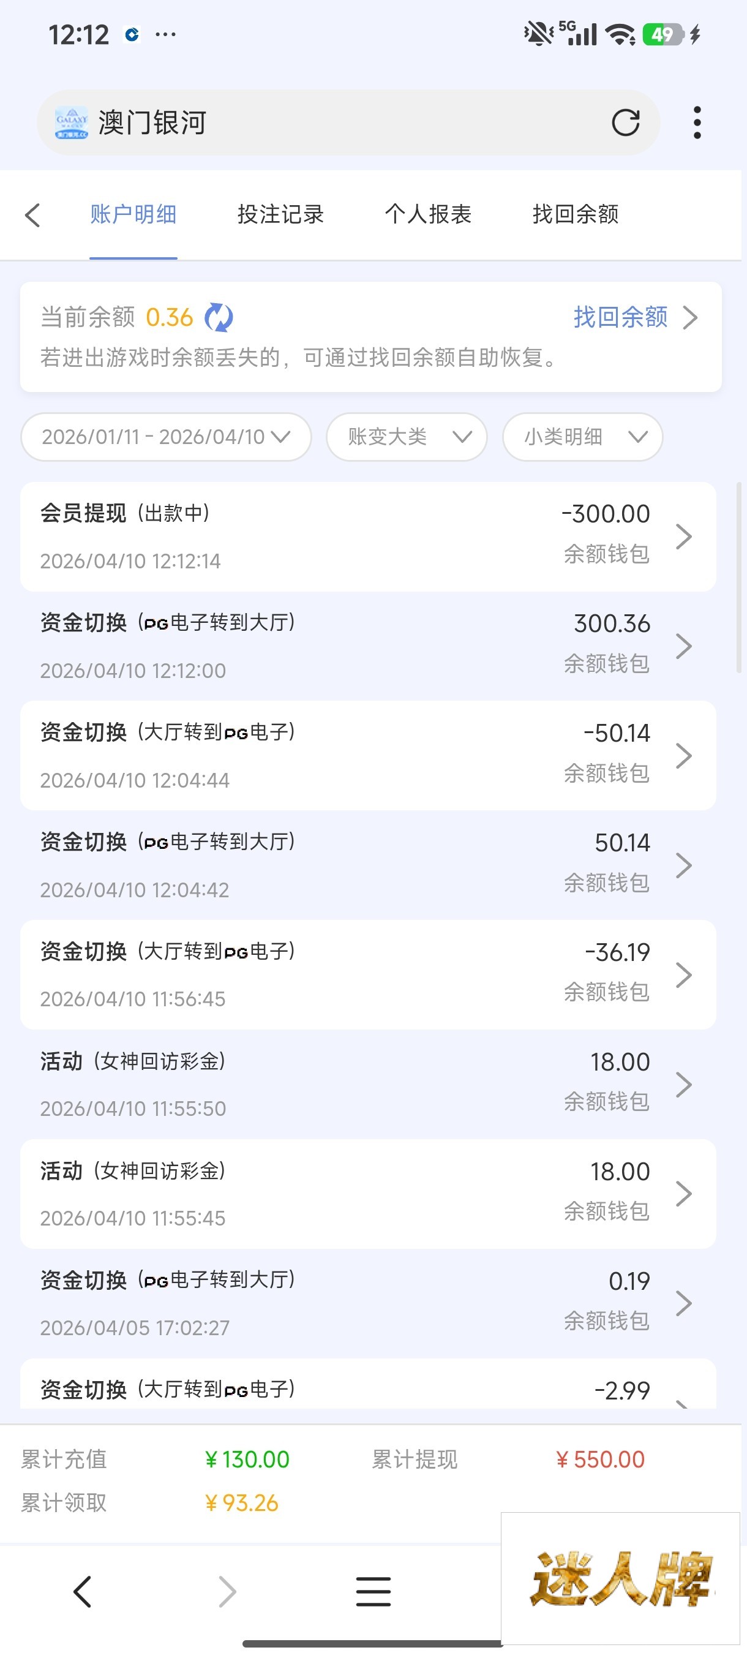Tap the 迷人牌 floating thumbnail
The height and width of the screenshot is (1661, 747).
point(620,1578)
